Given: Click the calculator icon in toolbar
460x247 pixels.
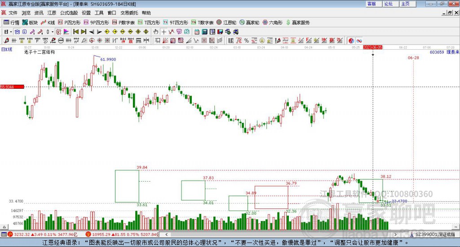Looking at the screenshot, I should [204, 32].
